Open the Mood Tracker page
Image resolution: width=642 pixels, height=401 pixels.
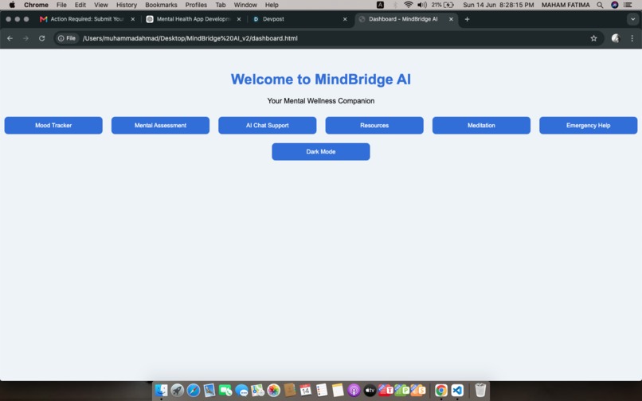[53, 125]
